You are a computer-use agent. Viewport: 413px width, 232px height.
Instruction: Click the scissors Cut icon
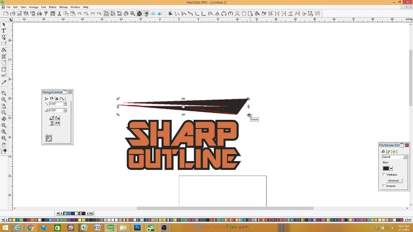tap(59, 14)
